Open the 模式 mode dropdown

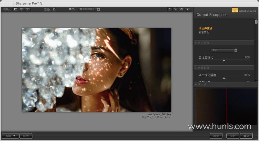click(x=89, y=9)
